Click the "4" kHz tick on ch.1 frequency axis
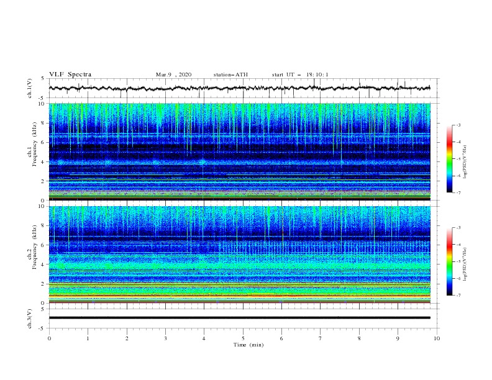This screenshot has height=380, width=492. tap(43, 162)
